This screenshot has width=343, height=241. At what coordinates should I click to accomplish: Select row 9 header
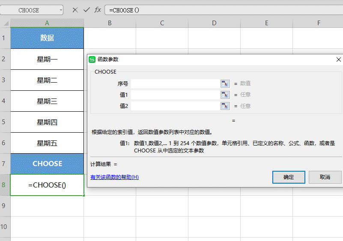coord(5,206)
